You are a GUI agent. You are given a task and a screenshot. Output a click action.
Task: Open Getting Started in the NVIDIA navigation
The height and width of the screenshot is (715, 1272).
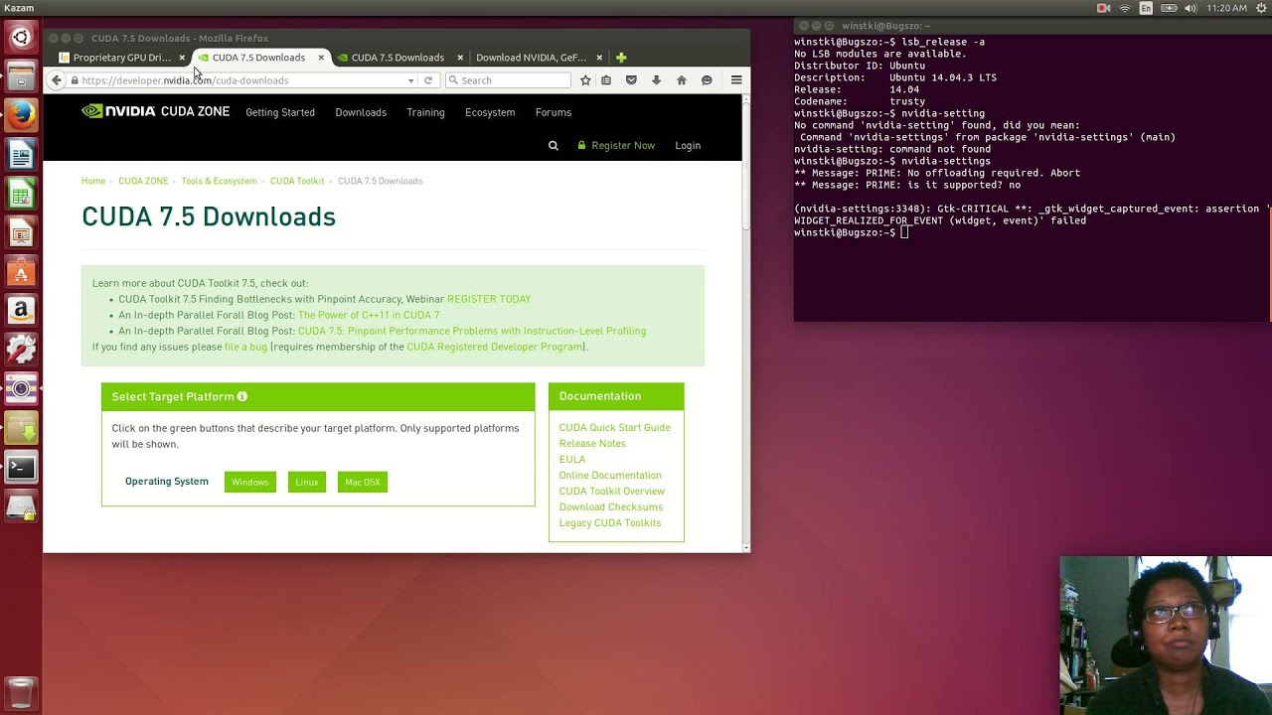pos(280,112)
